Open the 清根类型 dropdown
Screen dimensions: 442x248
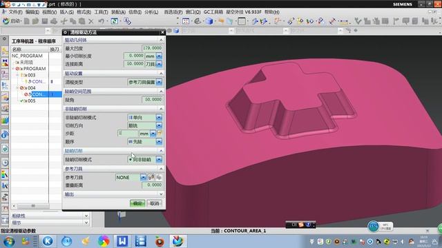pos(159,82)
